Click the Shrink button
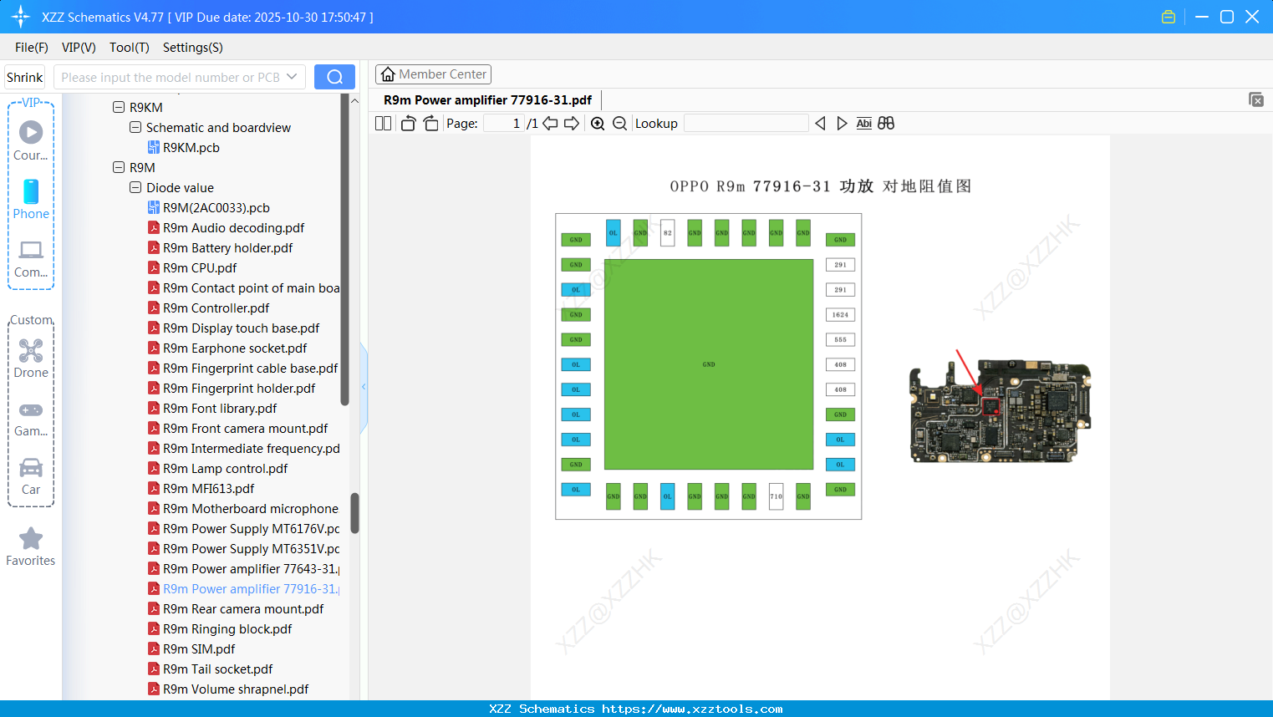 point(24,77)
